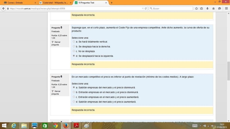230x129 pixels.
Task: Open the downloads arrow icon
Action: pyautogui.click(x=207, y=8)
